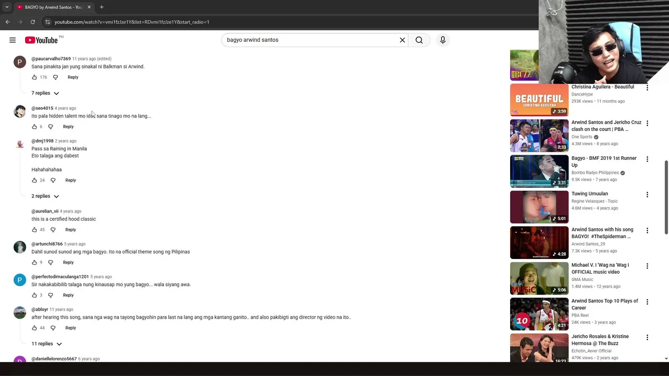Clear the search box with the X
Image resolution: width=669 pixels, height=376 pixels.
(x=402, y=40)
